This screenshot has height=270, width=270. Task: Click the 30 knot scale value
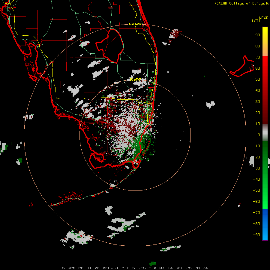point(258,102)
